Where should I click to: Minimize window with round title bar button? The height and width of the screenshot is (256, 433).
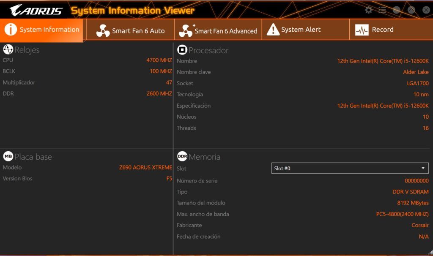point(397,10)
